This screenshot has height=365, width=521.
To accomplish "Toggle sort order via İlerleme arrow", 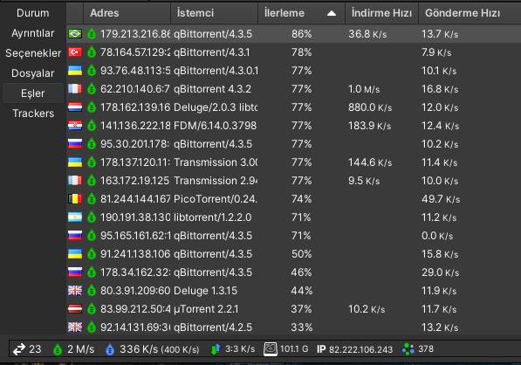I will 332,13.
